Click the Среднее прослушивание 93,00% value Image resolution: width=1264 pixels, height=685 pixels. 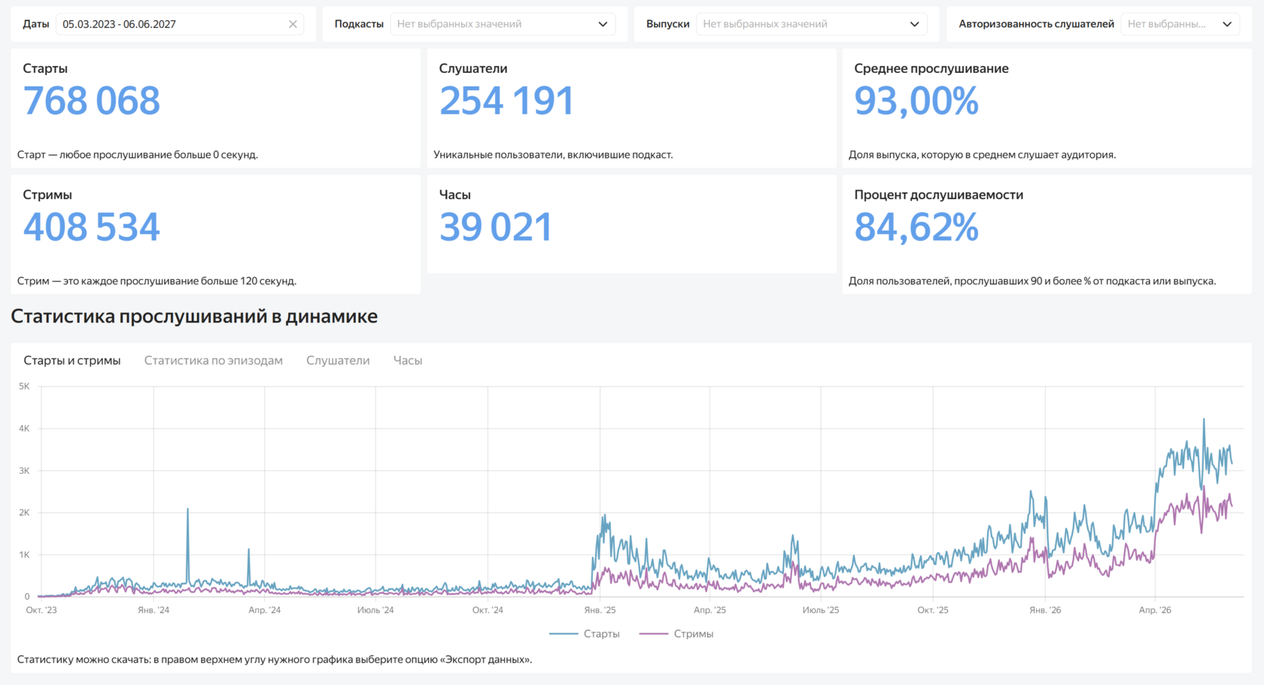(916, 101)
